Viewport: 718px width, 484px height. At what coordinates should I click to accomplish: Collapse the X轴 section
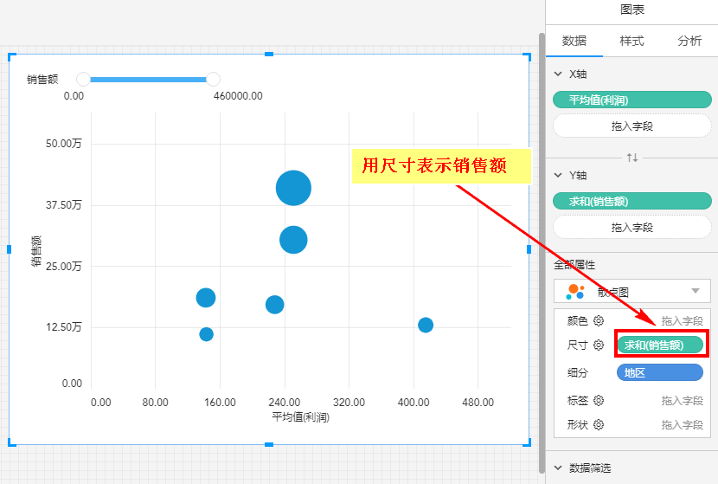[x=558, y=75]
